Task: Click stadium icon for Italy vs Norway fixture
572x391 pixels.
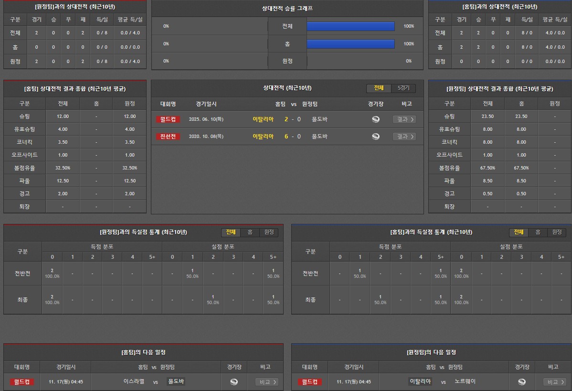Action: [522, 382]
